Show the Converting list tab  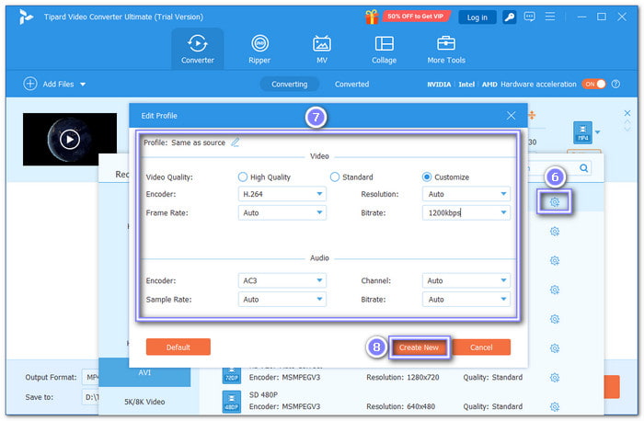[289, 85]
